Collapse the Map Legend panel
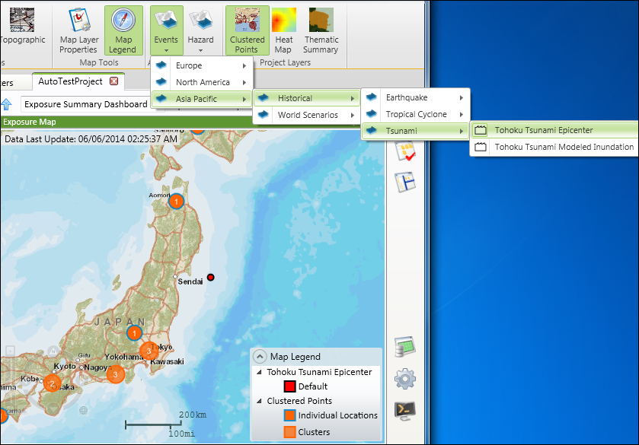Screen dimensions: 639x445 tap(260, 356)
